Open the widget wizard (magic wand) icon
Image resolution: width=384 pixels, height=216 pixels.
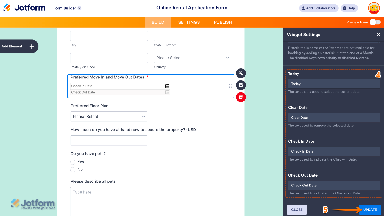click(241, 73)
